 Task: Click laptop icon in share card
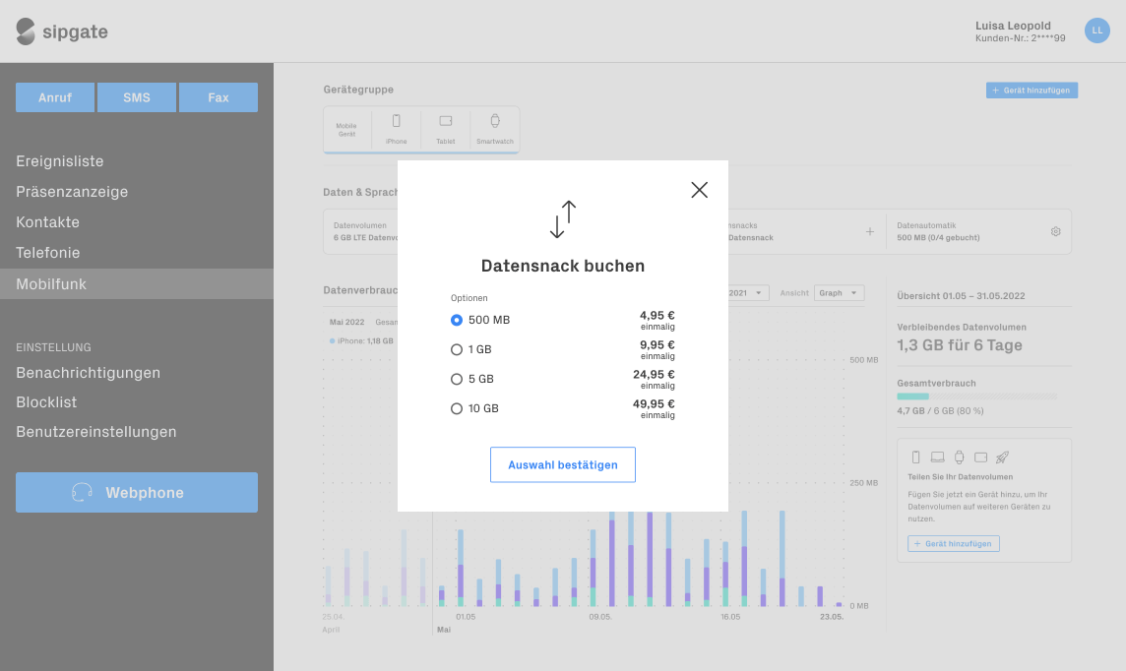(937, 457)
